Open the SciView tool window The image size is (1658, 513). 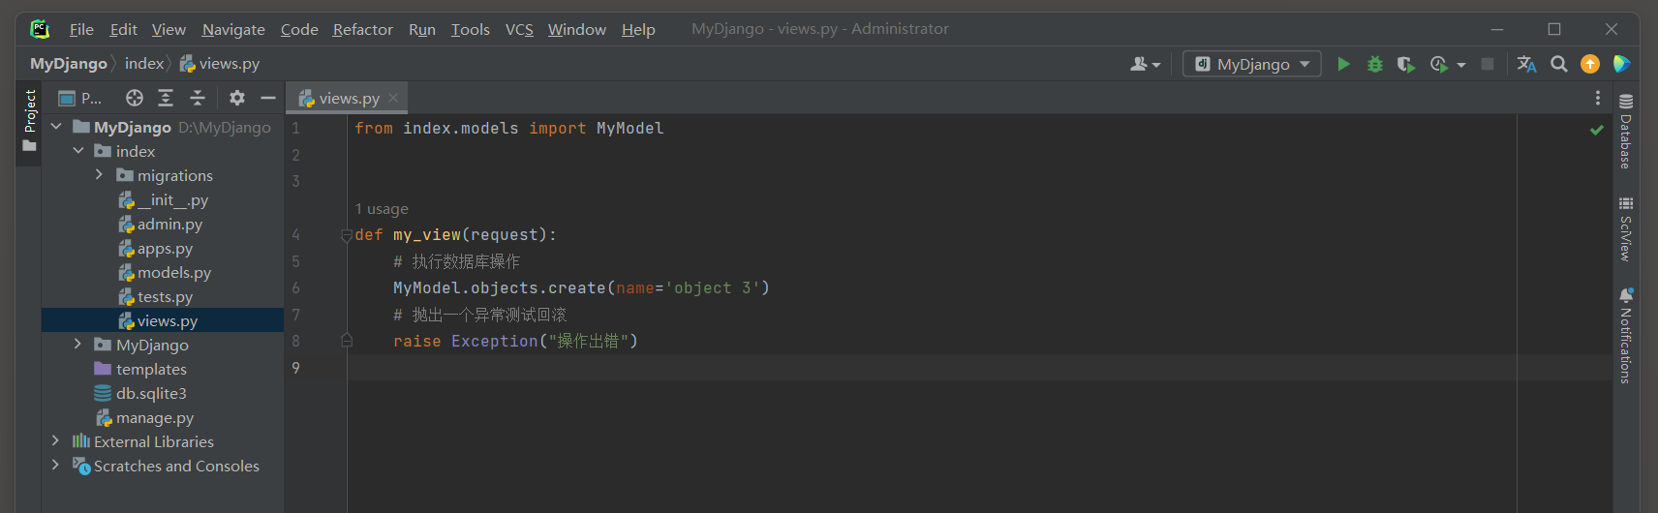pos(1626,228)
